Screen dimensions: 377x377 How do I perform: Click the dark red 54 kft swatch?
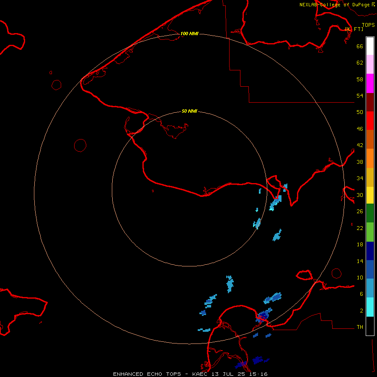click(370, 102)
